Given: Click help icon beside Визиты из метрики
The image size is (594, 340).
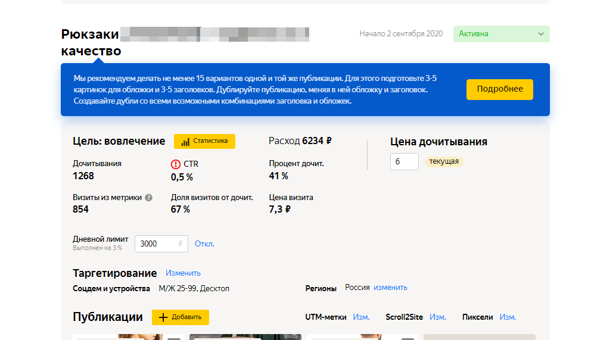Looking at the screenshot, I should [148, 198].
